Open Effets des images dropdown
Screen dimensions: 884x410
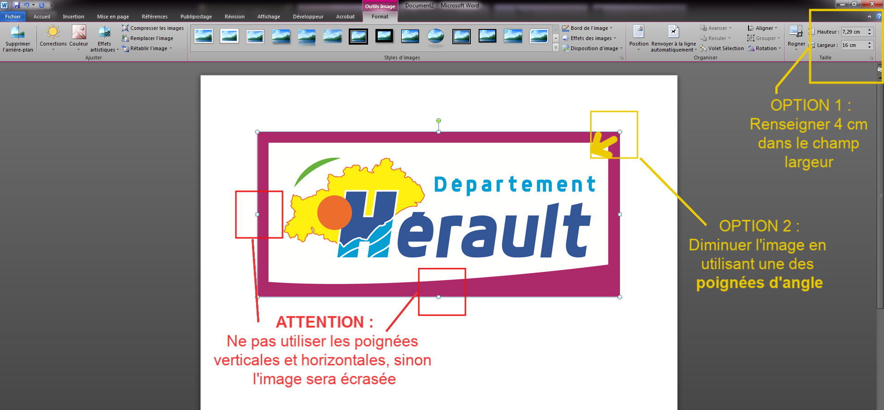(589, 38)
